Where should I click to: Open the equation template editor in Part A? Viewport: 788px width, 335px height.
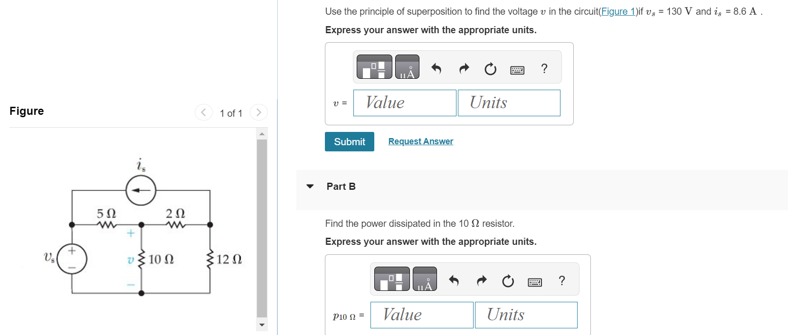point(374,67)
